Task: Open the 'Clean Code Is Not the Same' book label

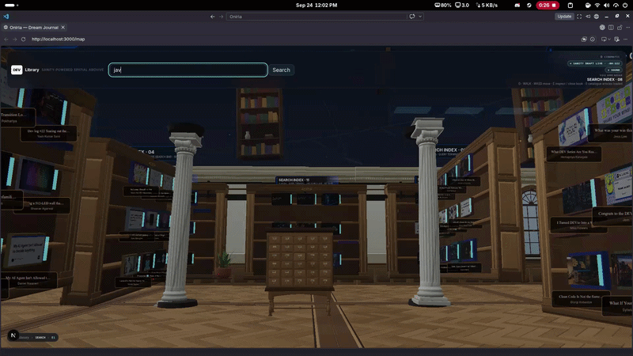Action: pyautogui.click(x=581, y=299)
